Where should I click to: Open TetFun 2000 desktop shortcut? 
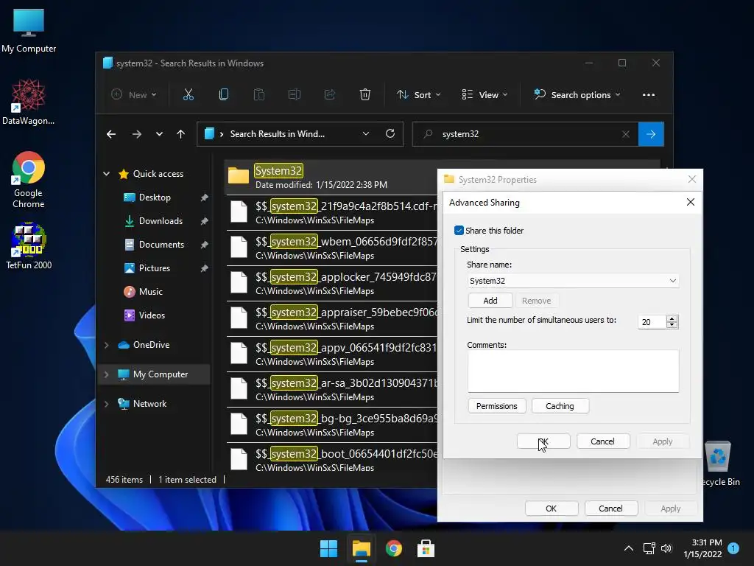[x=29, y=245]
